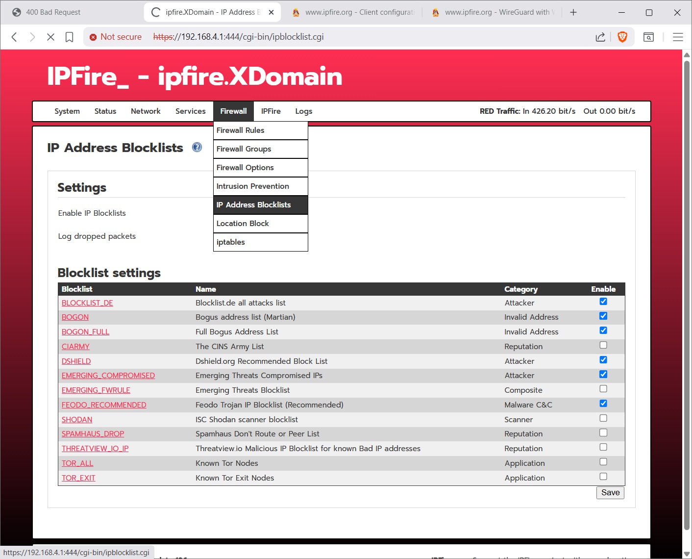Click the Save button below the table
692x559 pixels.
[610, 492]
